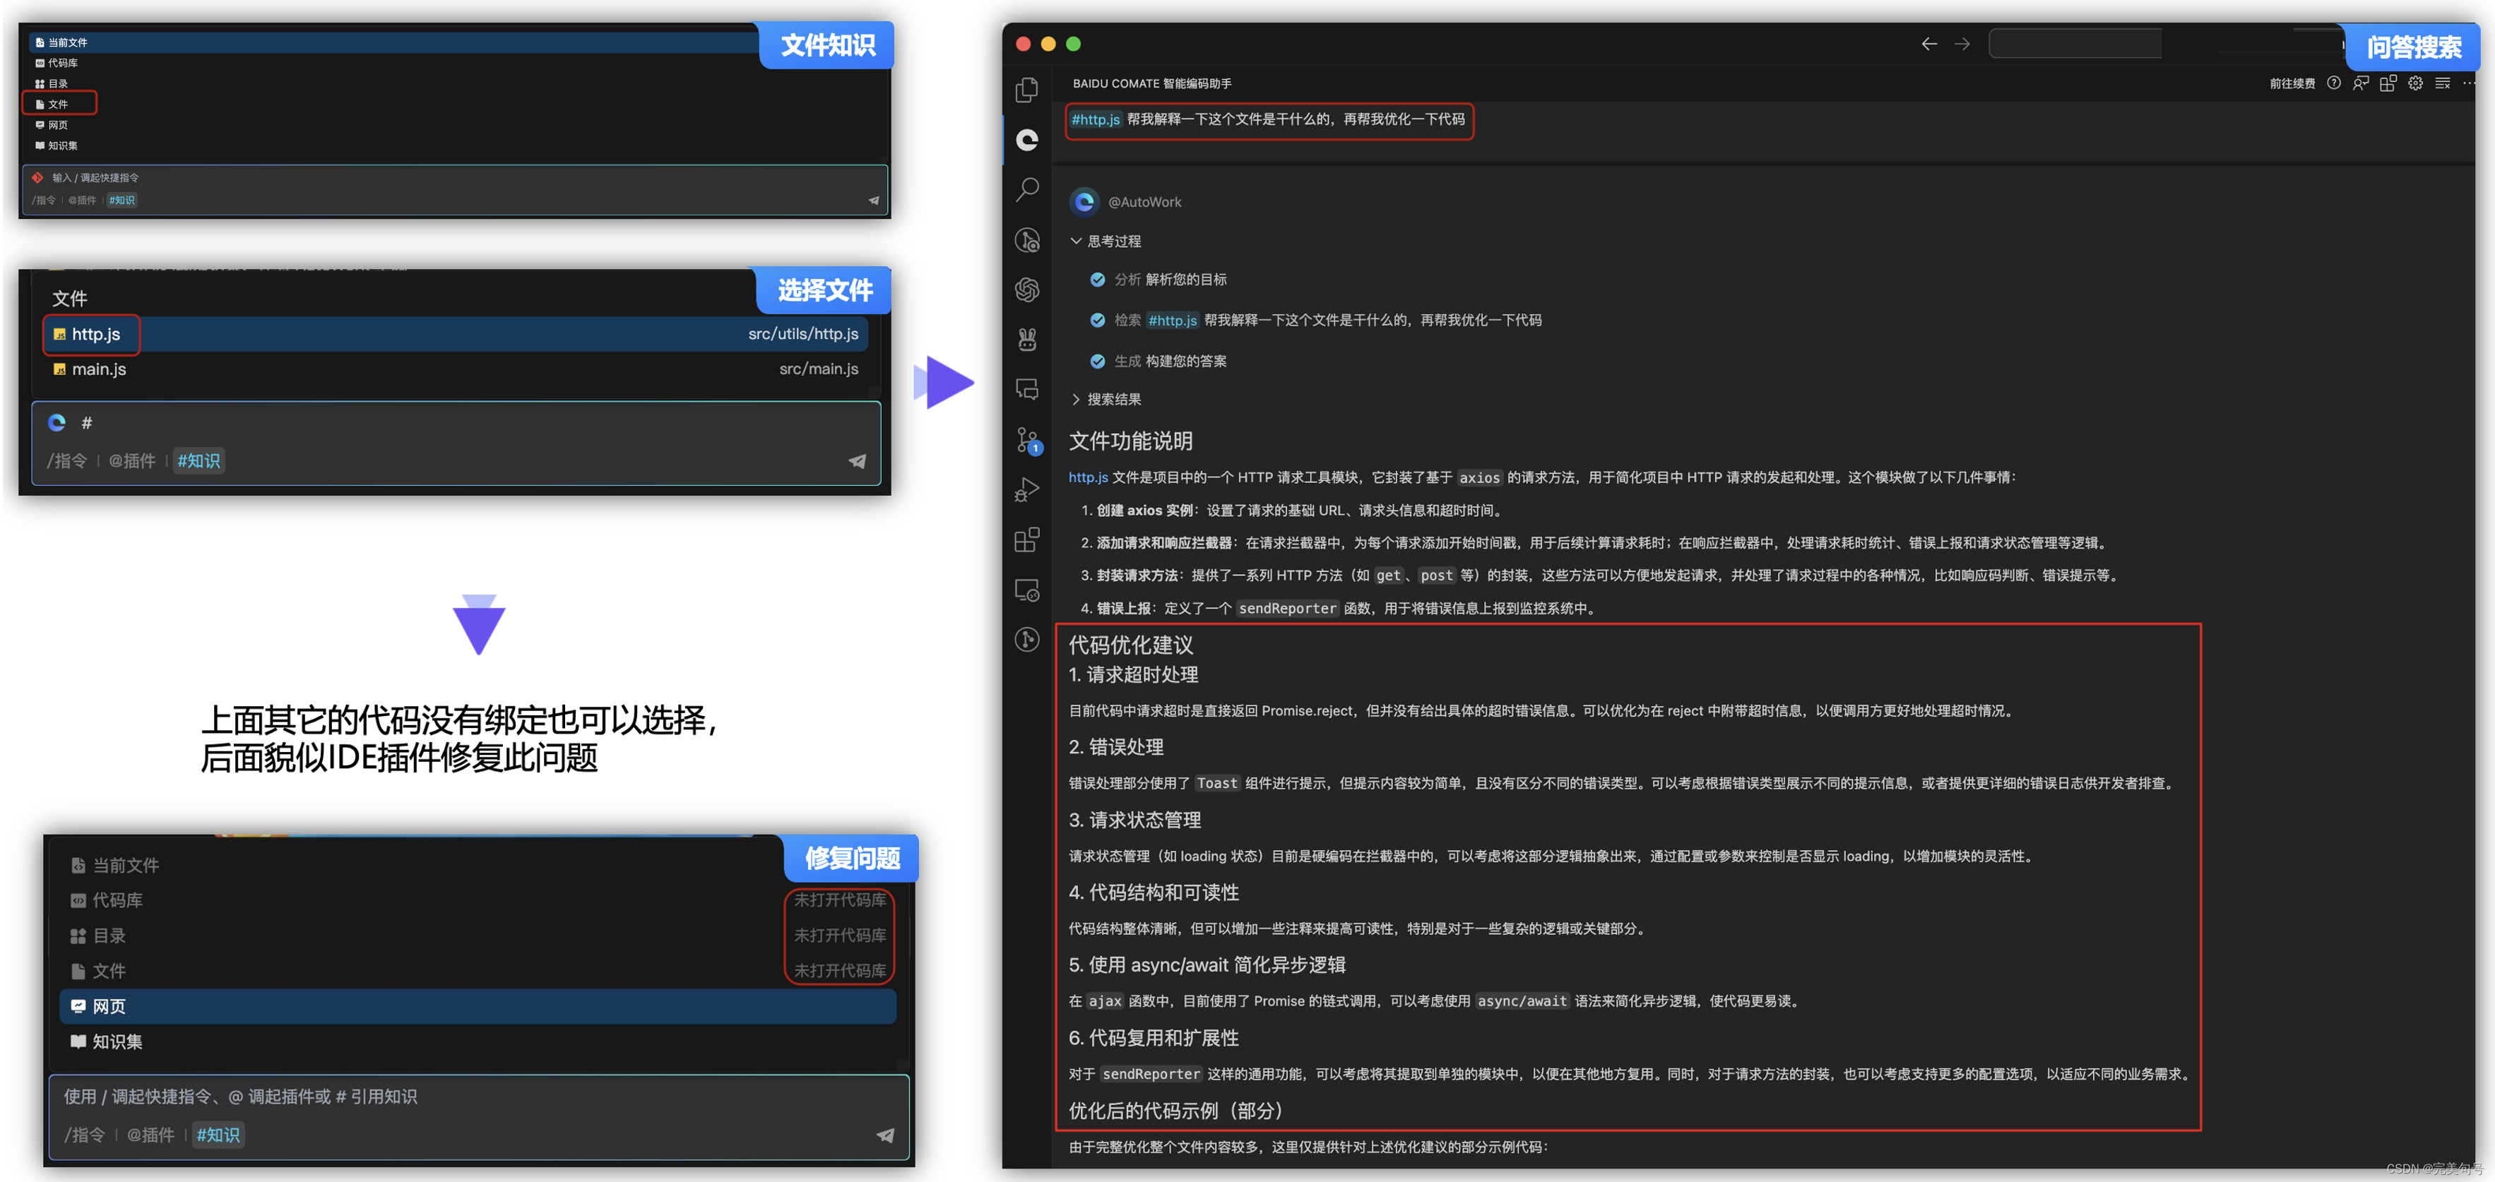Viewport: 2495px width, 1182px height.
Task: Click the 分析 解析您的目标 checked step
Action: (1158, 280)
